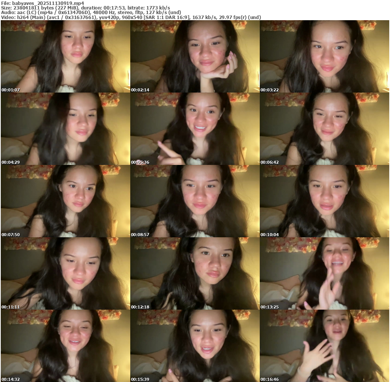Open the thumbnail timestamped 00:14:32
Image resolution: width=390 pixels, height=382 pixels.
pos(65,346)
